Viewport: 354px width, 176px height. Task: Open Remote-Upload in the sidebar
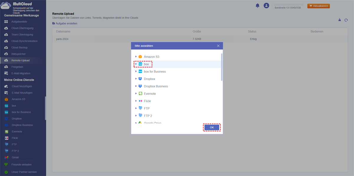(x=22, y=61)
